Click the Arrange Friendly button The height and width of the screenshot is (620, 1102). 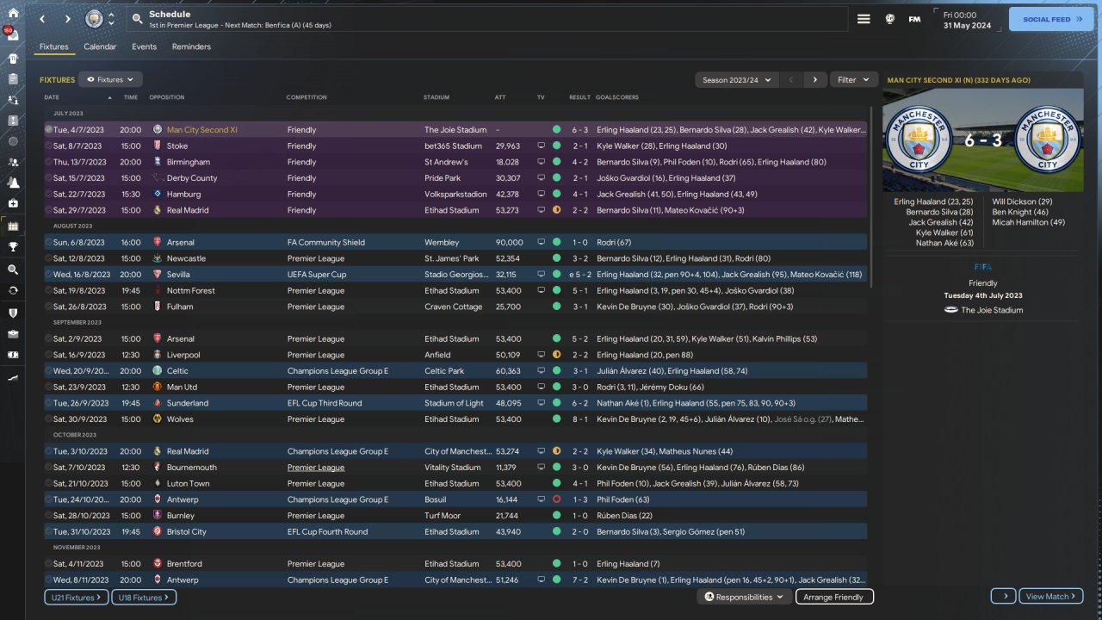pos(834,597)
